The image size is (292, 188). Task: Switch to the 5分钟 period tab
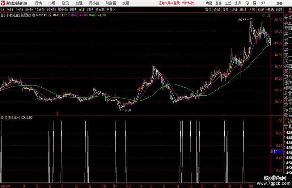[x=29, y=10]
